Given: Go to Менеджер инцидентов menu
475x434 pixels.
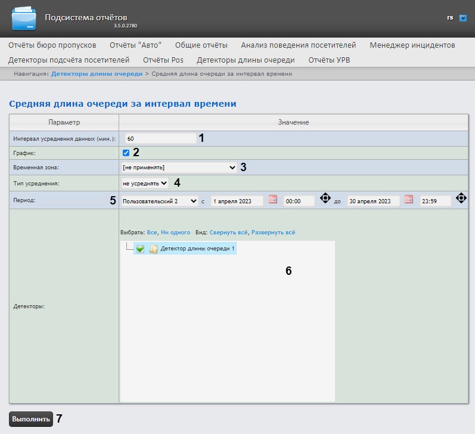Looking at the screenshot, I should click(412, 45).
